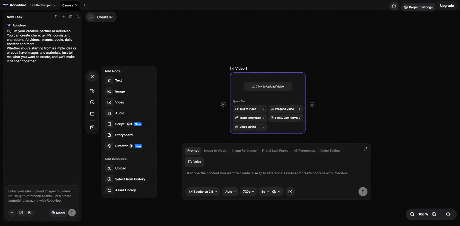Open Project Settings
Screen dimensions: 460x226
(x=418, y=7)
